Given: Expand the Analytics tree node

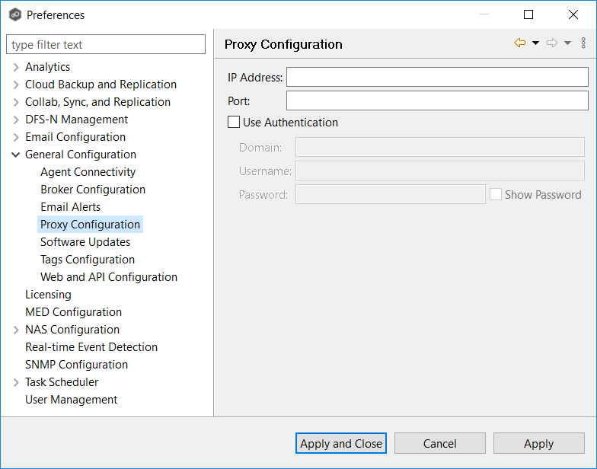Looking at the screenshot, I should click(x=16, y=67).
